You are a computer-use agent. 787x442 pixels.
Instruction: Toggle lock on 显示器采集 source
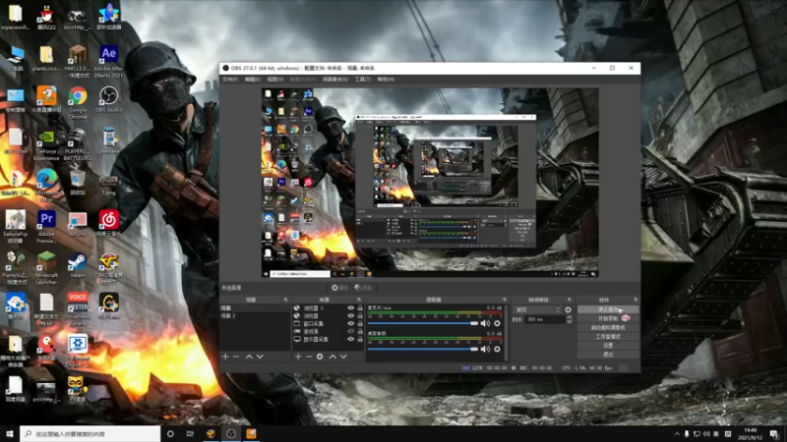pyautogui.click(x=360, y=339)
